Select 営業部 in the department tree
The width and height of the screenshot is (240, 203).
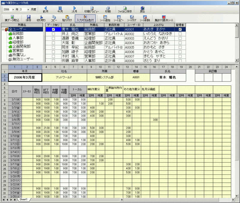[x=18, y=51]
